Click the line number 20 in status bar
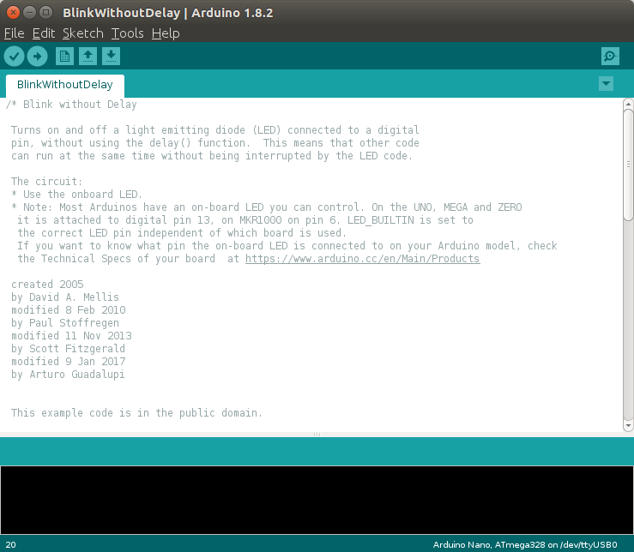The image size is (634, 552). tap(11, 545)
